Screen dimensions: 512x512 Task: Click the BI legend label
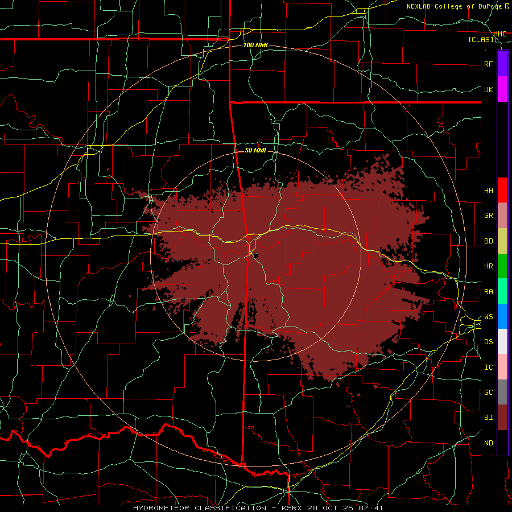(488, 418)
